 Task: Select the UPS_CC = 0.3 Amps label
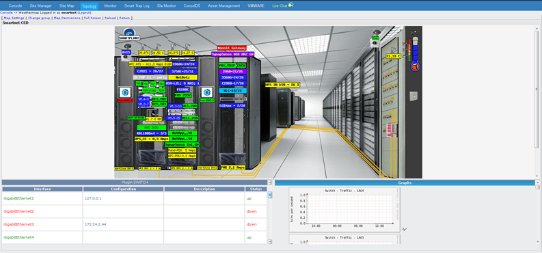coord(152,139)
